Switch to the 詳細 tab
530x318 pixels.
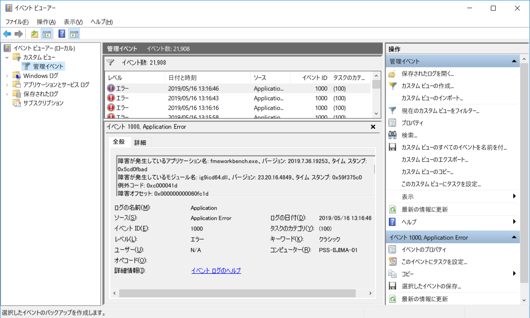141,142
